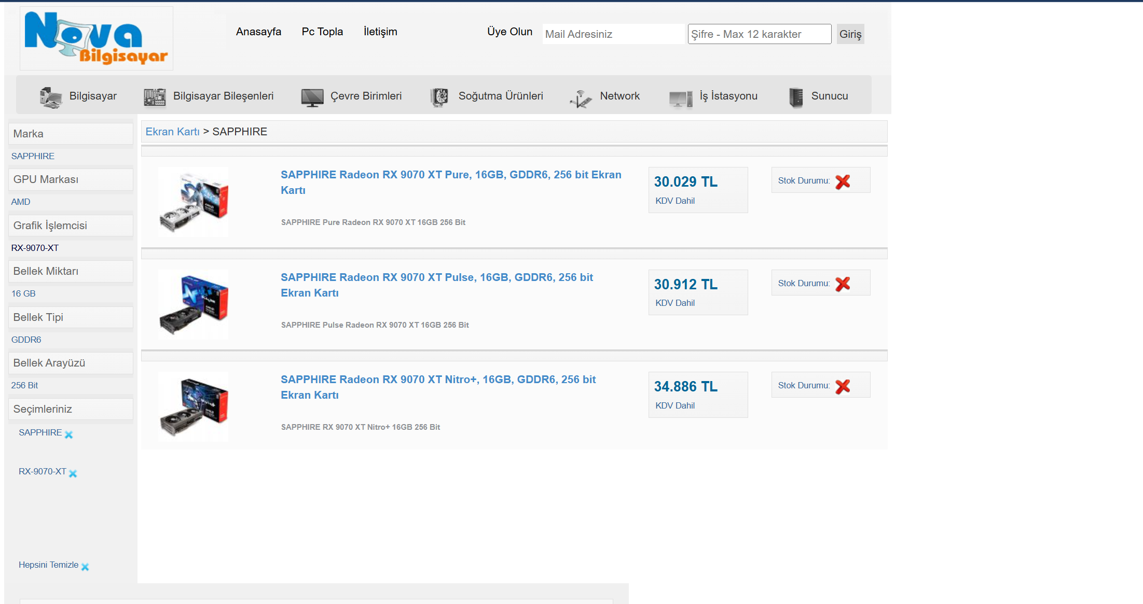Open the Soğutma Ürünleri category menu
The height and width of the screenshot is (604, 1143).
[x=501, y=96]
